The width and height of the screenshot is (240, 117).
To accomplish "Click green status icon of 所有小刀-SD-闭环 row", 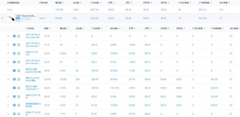I will tap(19, 114).
